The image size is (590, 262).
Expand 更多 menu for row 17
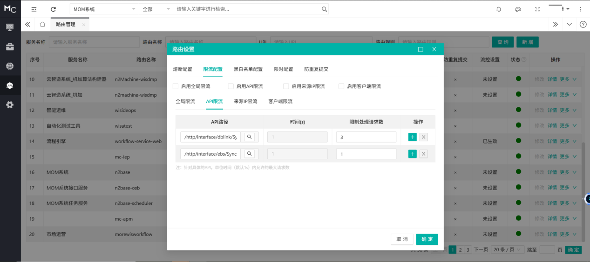568,188
